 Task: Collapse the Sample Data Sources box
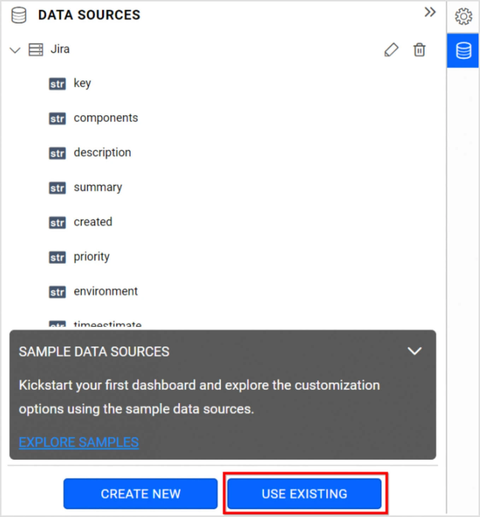tap(414, 351)
